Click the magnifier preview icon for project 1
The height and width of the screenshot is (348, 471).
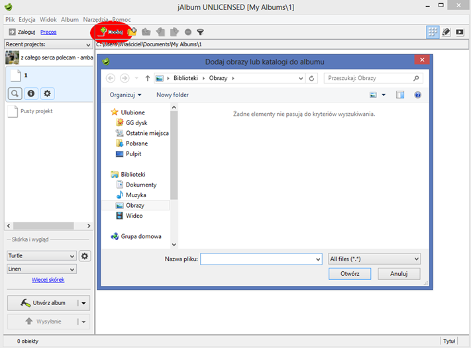15,93
